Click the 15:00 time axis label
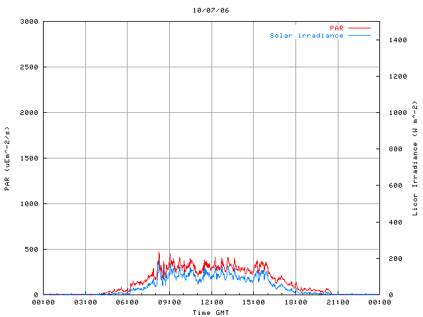 click(254, 302)
